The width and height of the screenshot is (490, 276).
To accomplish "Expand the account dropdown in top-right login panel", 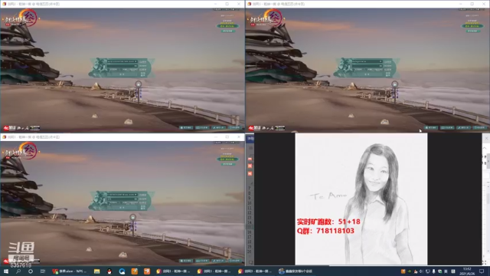I will click(381, 61).
